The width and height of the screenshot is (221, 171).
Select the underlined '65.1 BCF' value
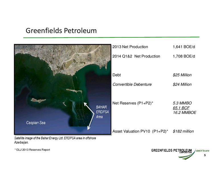pos(181,108)
